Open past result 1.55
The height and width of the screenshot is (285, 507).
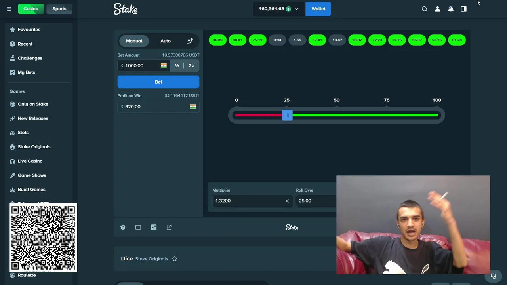pyautogui.click(x=297, y=40)
